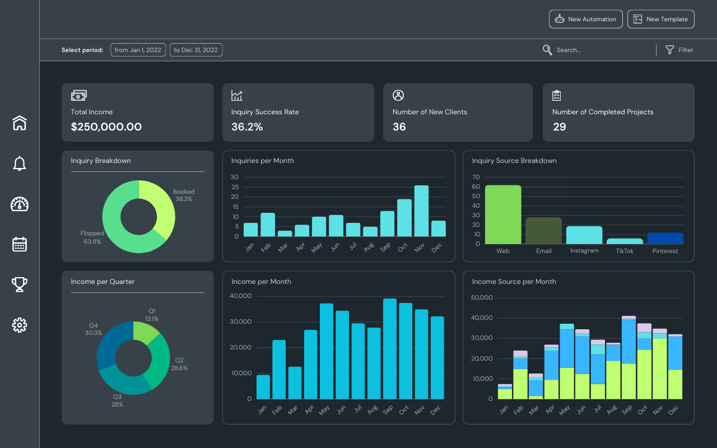This screenshot has width=717, height=448.
Task: Click the search magnifier icon
Action: [547, 50]
